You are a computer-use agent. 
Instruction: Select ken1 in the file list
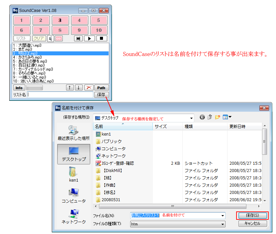click(x=103, y=134)
